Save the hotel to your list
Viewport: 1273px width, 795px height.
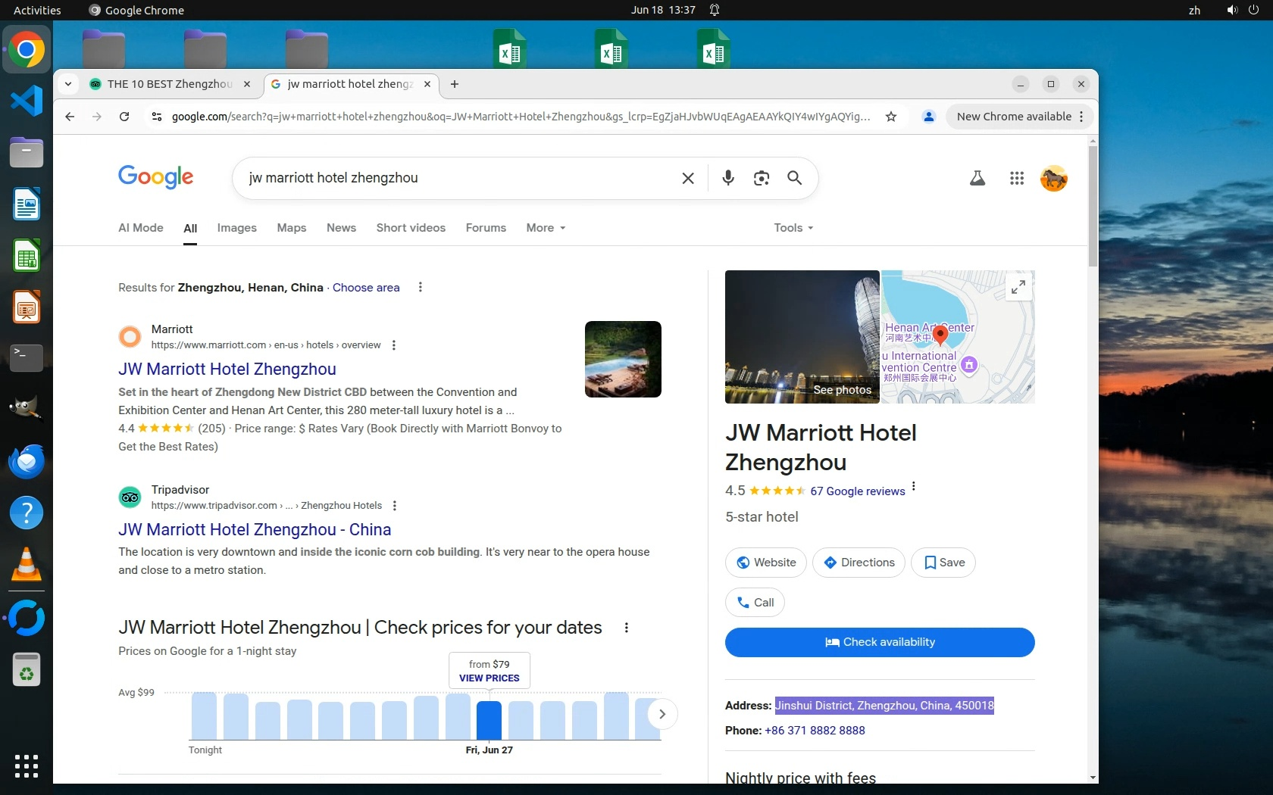943,563
